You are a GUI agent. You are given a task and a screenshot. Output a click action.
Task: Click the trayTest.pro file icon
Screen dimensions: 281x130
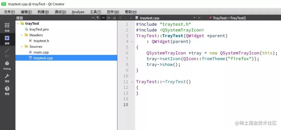26,29
